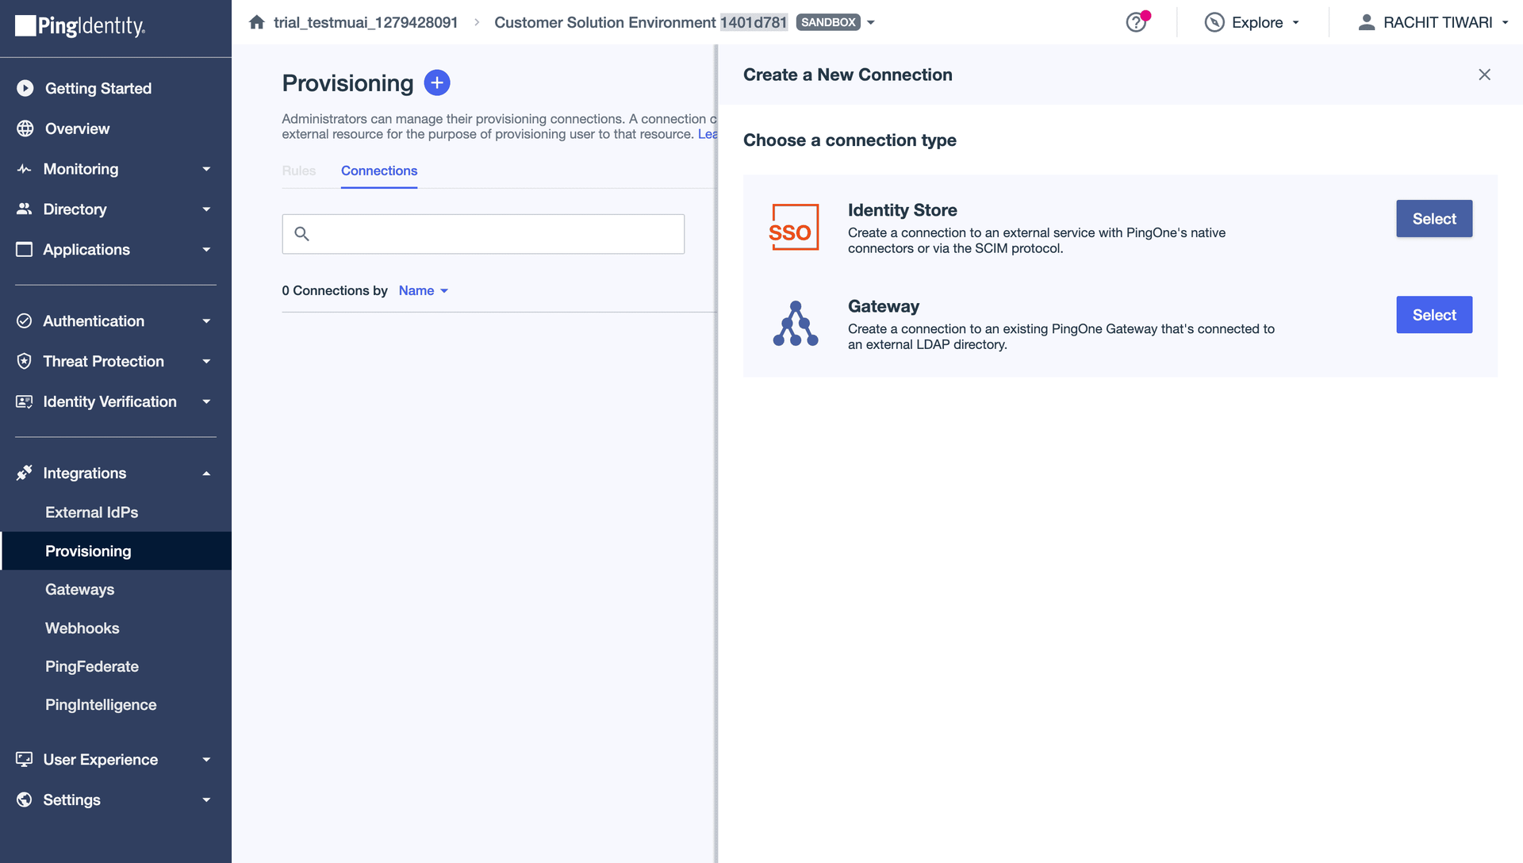
Task: Click the connections search field
Action: (x=483, y=234)
